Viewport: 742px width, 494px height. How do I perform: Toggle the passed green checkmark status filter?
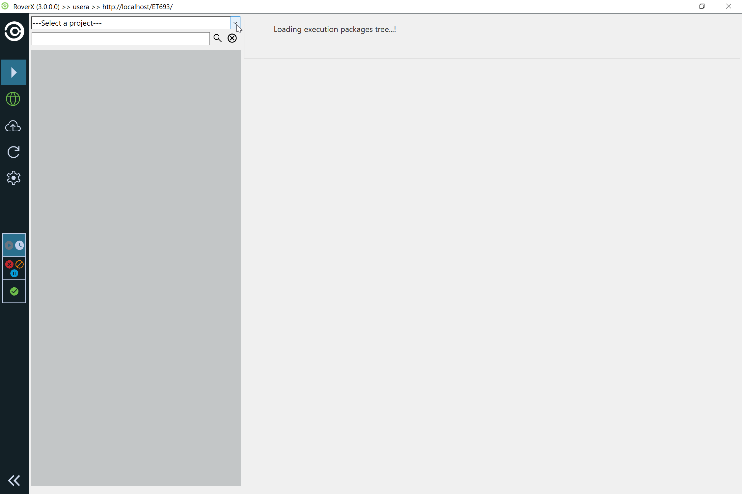14,291
